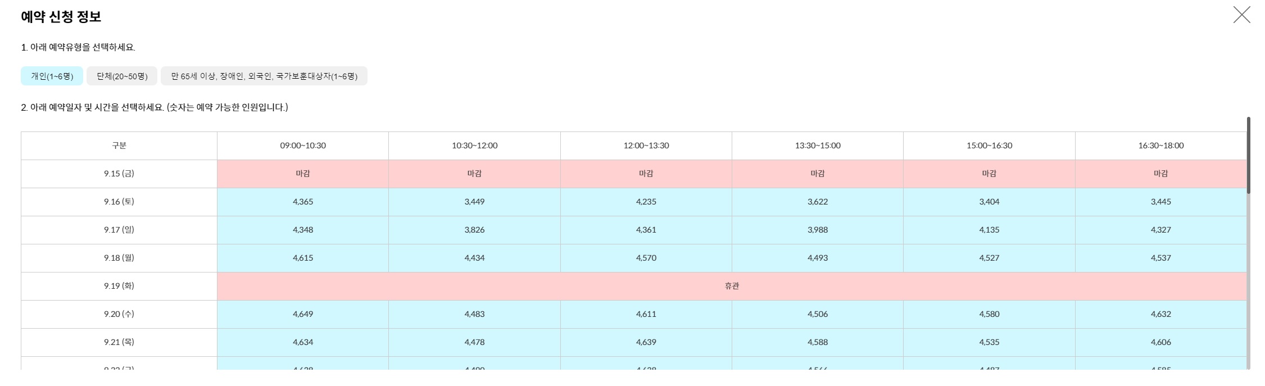Click the 9.16 (토) date row label
The image size is (1265, 386).
pyautogui.click(x=119, y=202)
